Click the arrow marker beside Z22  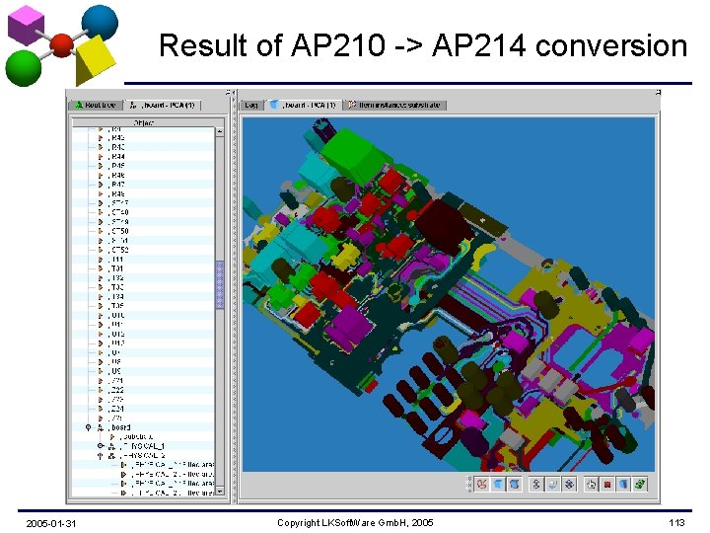pyautogui.click(x=101, y=390)
